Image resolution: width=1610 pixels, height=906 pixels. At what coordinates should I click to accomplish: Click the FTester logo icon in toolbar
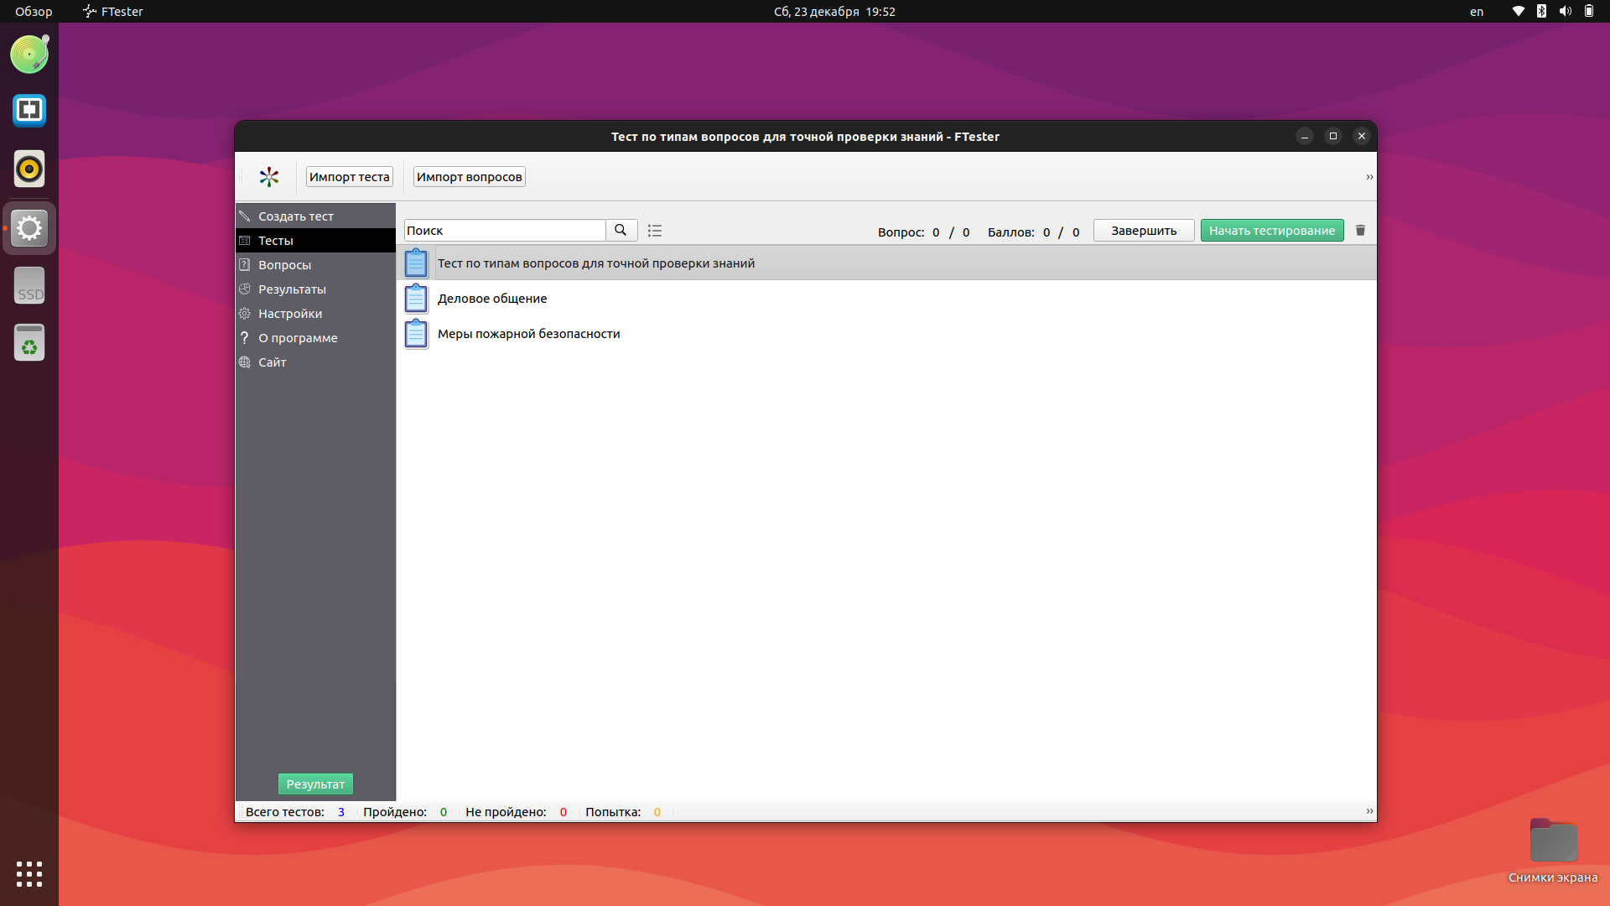pos(268,177)
